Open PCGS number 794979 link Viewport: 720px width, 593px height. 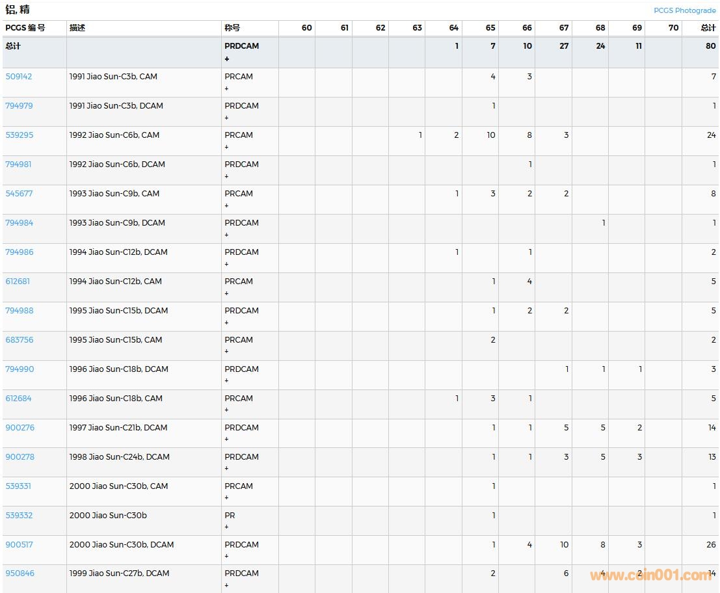(x=19, y=106)
